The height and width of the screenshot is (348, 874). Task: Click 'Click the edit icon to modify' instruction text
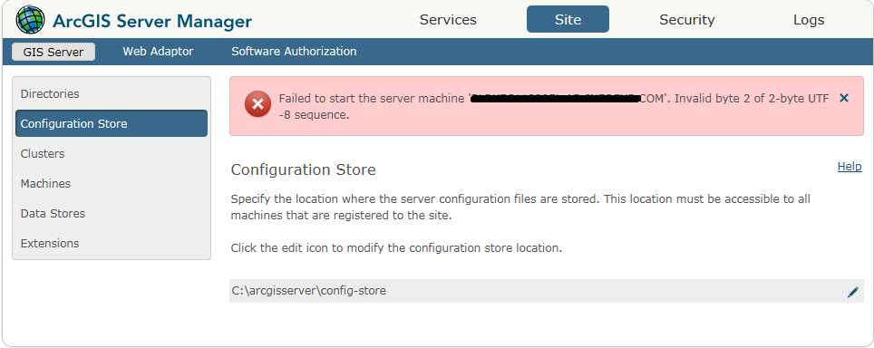point(396,247)
